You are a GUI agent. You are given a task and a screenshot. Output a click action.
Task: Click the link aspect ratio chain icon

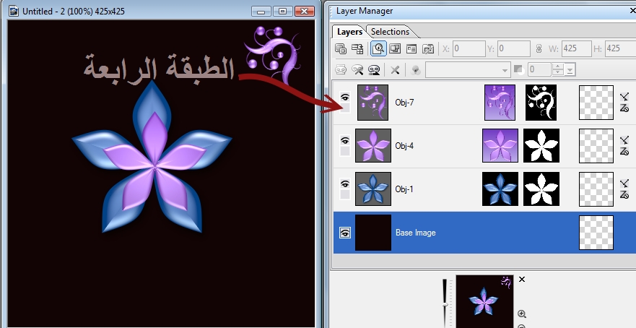click(x=537, y=49)
